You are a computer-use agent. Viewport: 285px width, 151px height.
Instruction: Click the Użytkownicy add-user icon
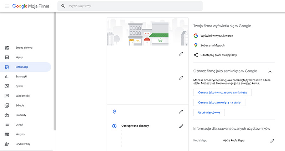coord(7,144)
